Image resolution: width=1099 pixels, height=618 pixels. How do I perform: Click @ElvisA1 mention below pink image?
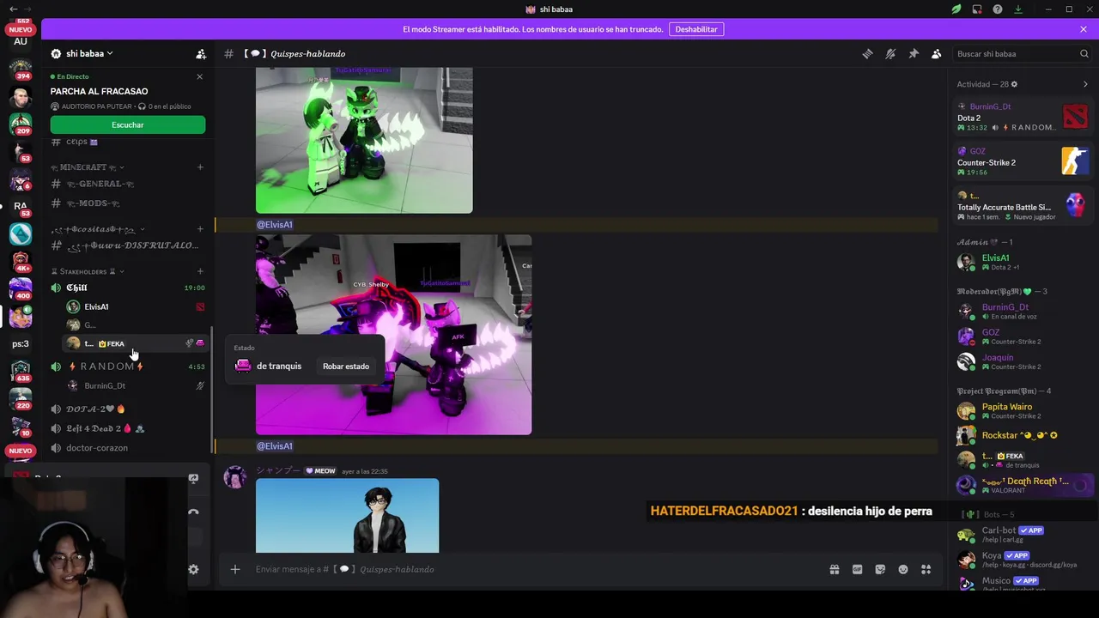(x=275, y=446)
